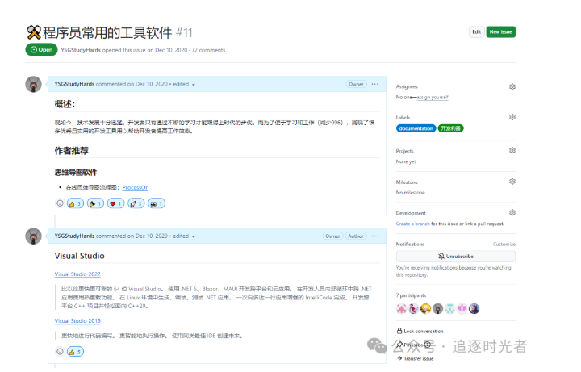Toggle party hooray reaction with 1
581x372 pixels.
coord(95,203)
